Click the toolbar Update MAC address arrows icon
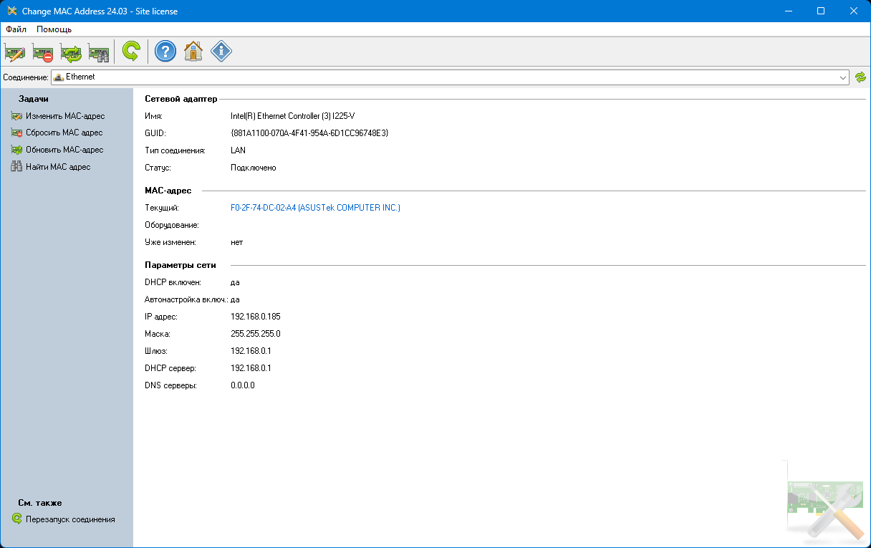Image resolution: width=871 pixels, height=548 pixels. pyautogui.click(x=71, y=52)
